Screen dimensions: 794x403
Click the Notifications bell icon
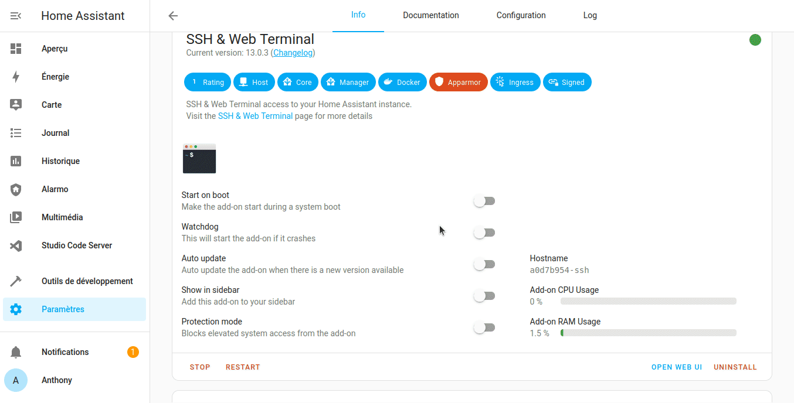[16, 352]
